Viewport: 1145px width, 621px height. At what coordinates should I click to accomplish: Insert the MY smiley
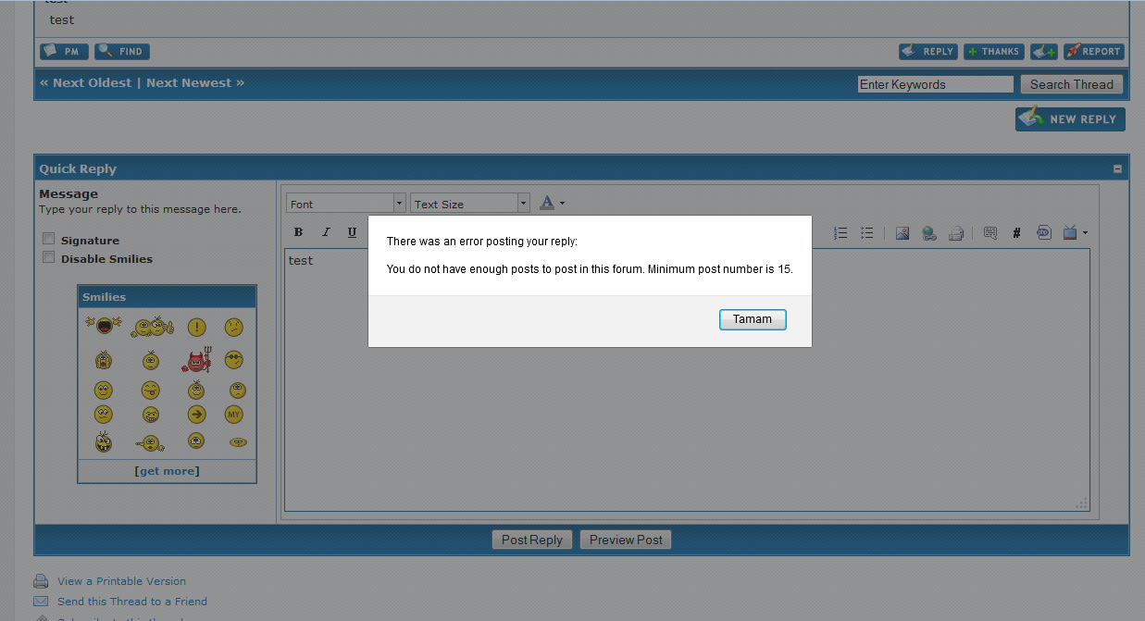(234, 415)
